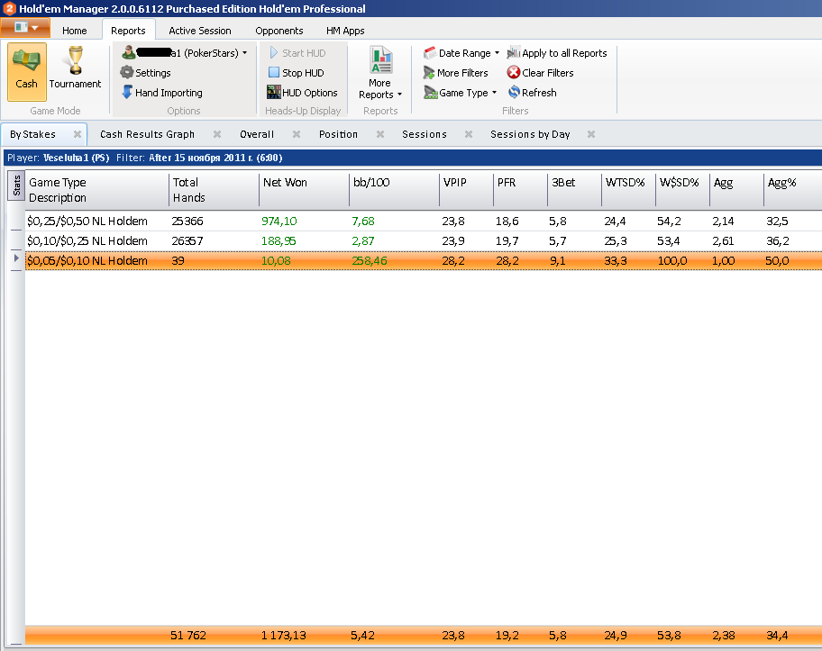Open the Date Range filter

tap(461, 52)
